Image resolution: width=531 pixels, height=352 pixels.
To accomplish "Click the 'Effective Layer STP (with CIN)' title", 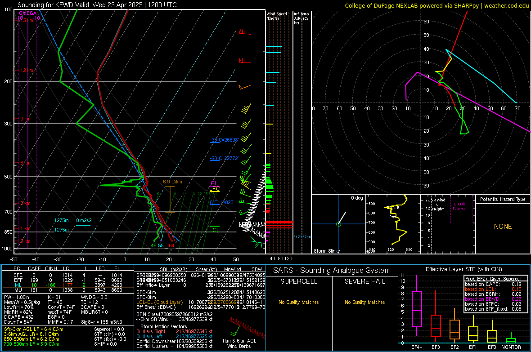I will 463,269.
